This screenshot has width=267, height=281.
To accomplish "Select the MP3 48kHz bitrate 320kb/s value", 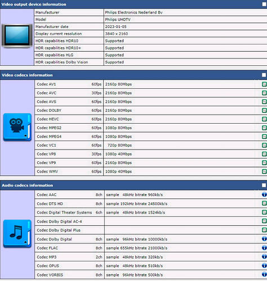I will click(x=135, y=257).
